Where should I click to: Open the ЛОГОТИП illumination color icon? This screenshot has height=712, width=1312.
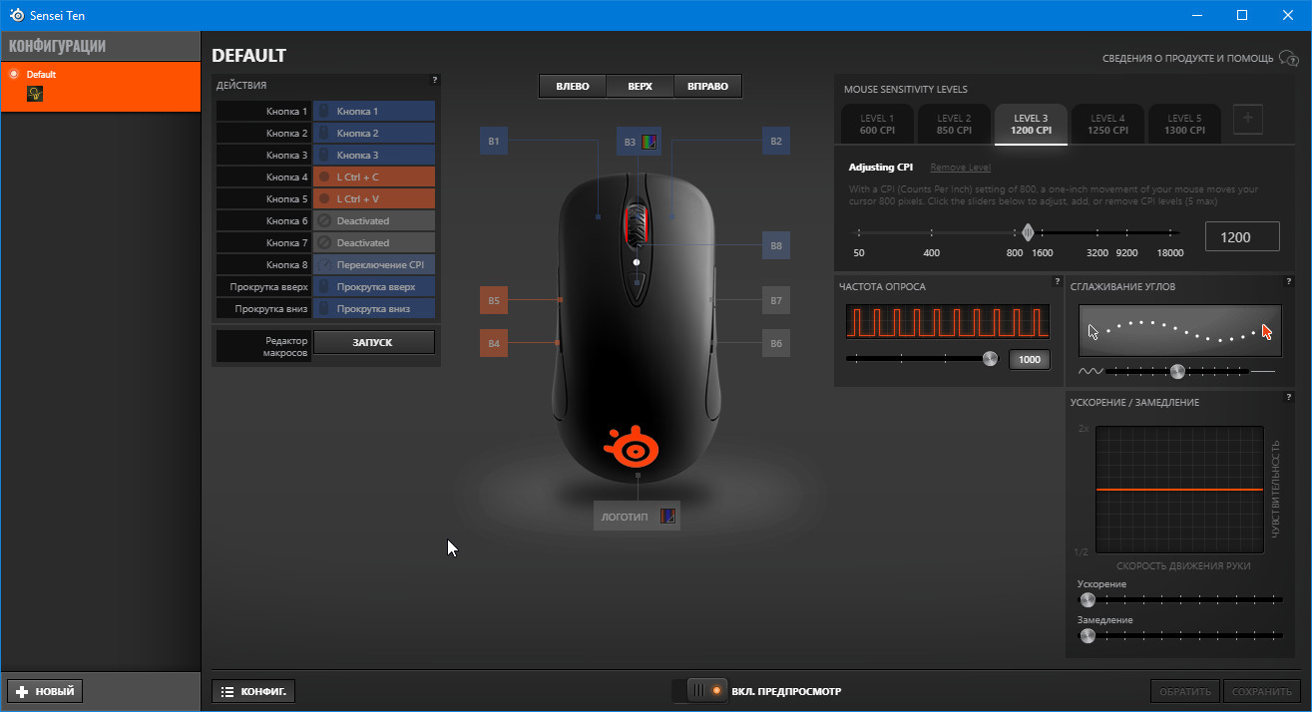tap(667, 517)
